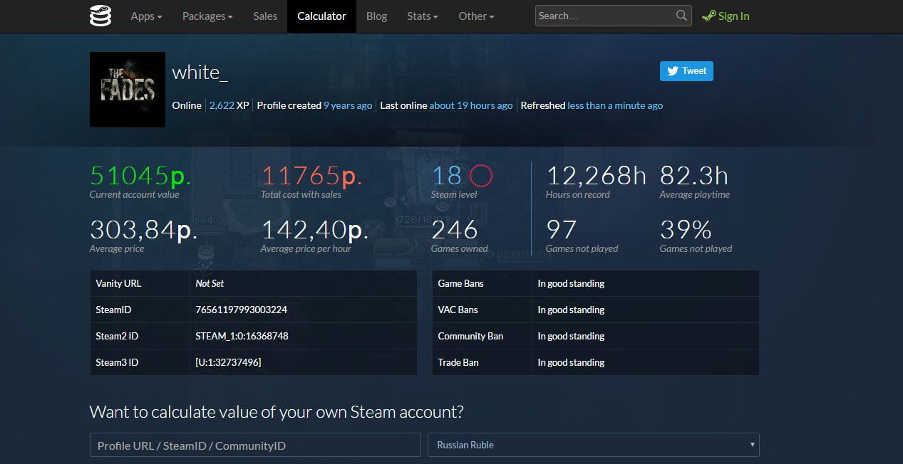Click the SteamDB database logo icon
903x464 pixels.
pyautogui.click(x=100, y=16)
